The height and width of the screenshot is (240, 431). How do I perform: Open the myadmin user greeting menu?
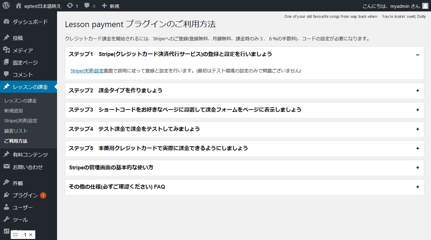coord(391,6)
